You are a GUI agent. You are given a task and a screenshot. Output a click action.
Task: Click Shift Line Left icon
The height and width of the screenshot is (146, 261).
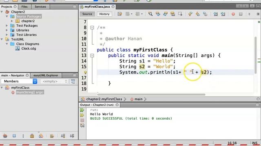(216, 14)
